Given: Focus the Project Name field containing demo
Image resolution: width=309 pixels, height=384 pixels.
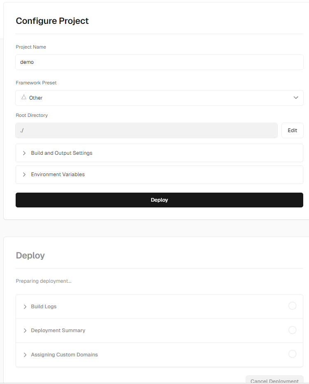Looking at the screenshot, I should [x=159, y=62].
